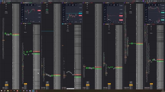Open the exchange selector dropdown in top bar
The image size is (165, 92).
click(x=137, y=1)
